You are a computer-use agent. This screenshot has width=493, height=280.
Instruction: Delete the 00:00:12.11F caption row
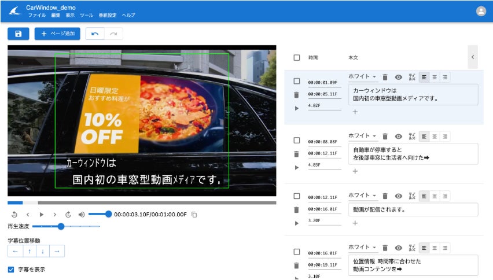point(296,210)
